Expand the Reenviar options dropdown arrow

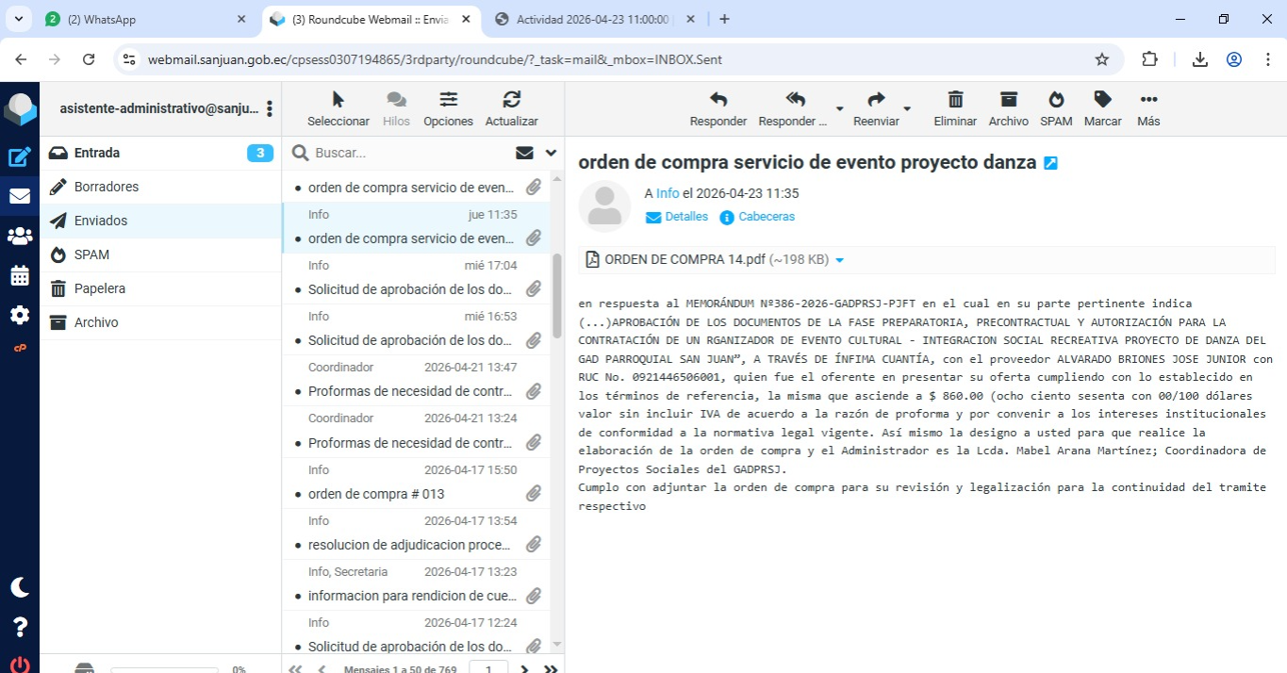point(907,108)
